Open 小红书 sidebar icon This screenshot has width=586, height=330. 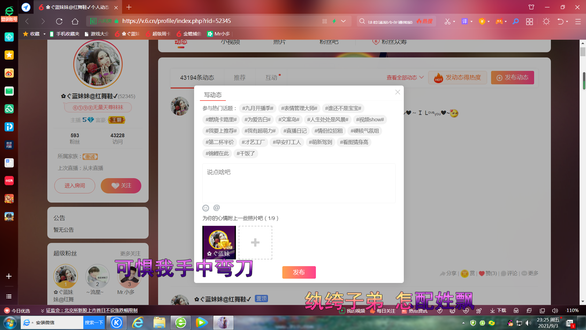coord(9,181)
